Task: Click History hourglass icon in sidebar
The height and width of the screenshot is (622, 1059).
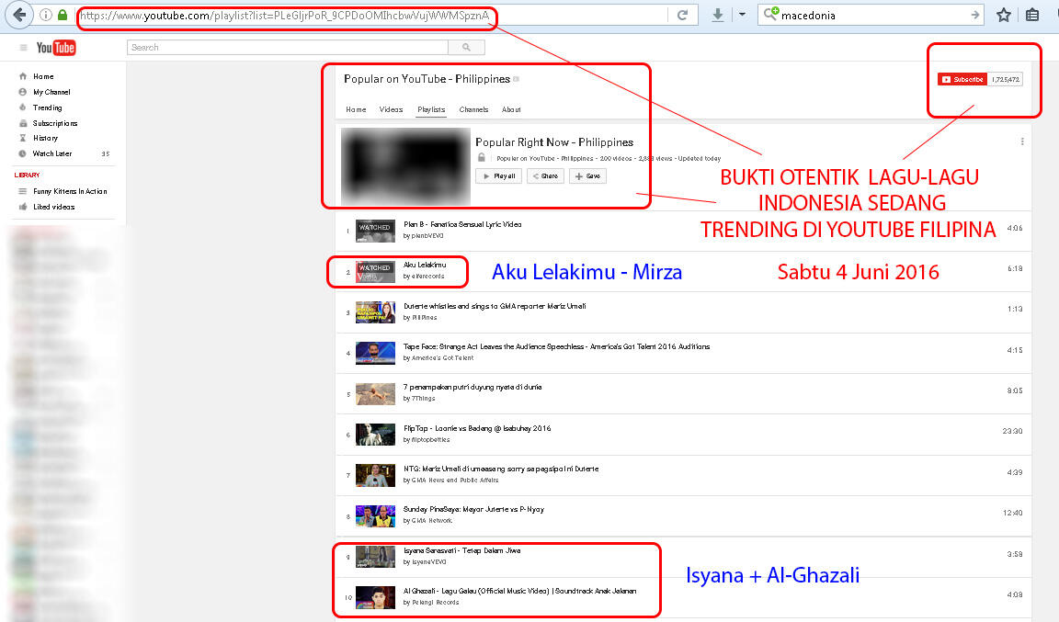Action: click(23, 138)
